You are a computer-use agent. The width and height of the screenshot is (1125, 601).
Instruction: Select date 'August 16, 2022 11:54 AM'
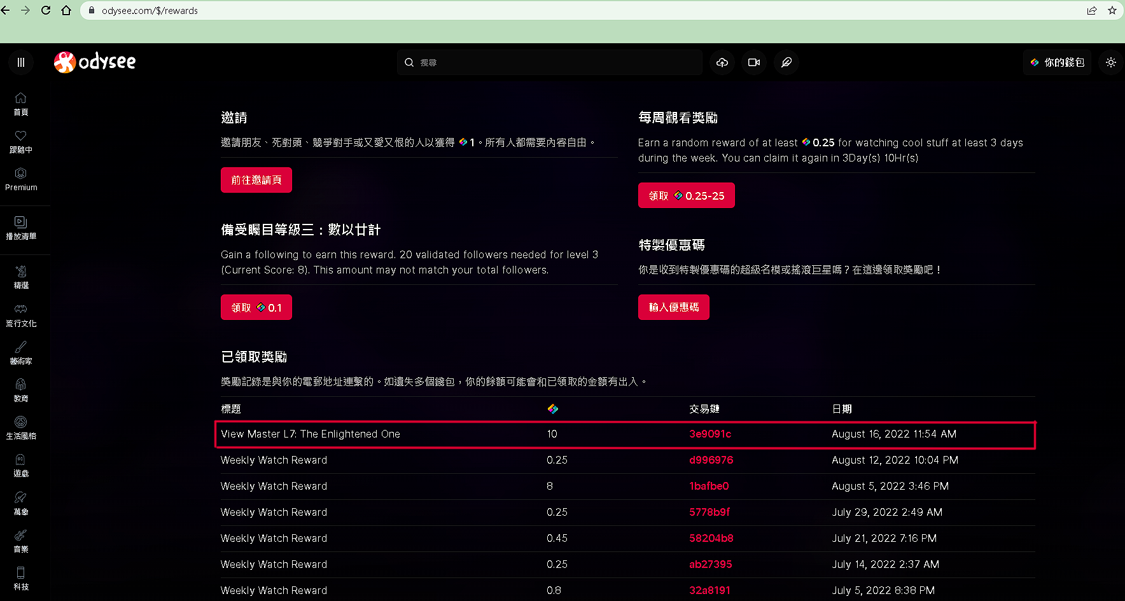(x=894, y=434)
